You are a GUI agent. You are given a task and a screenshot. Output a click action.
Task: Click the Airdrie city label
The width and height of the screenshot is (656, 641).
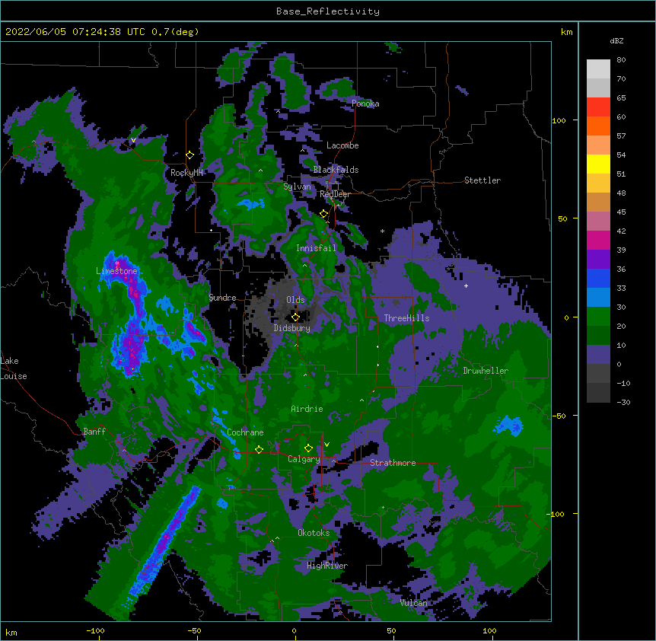[x=307, y=409]
